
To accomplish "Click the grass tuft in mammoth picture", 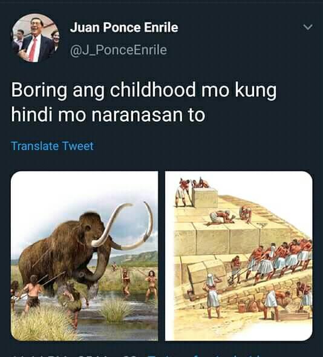I will coord(116,310).
